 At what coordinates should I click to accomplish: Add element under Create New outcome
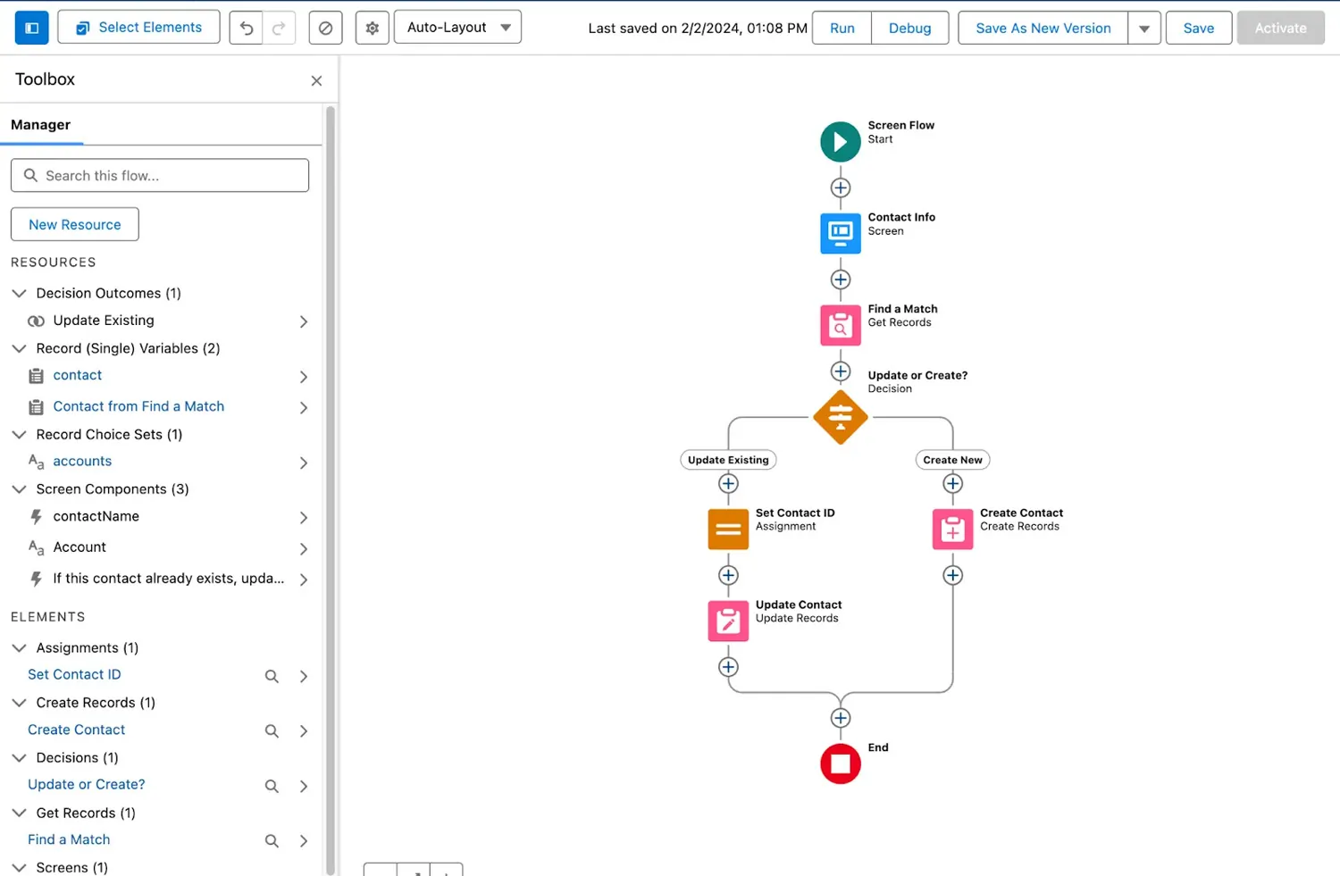pyautogui.click(x=952, y=483)
